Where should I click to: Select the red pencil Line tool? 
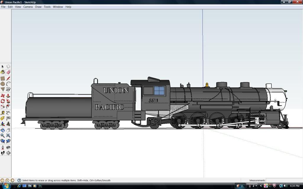pos(8,79)
